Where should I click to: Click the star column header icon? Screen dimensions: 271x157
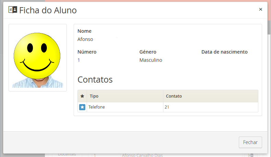click(82, 96)
